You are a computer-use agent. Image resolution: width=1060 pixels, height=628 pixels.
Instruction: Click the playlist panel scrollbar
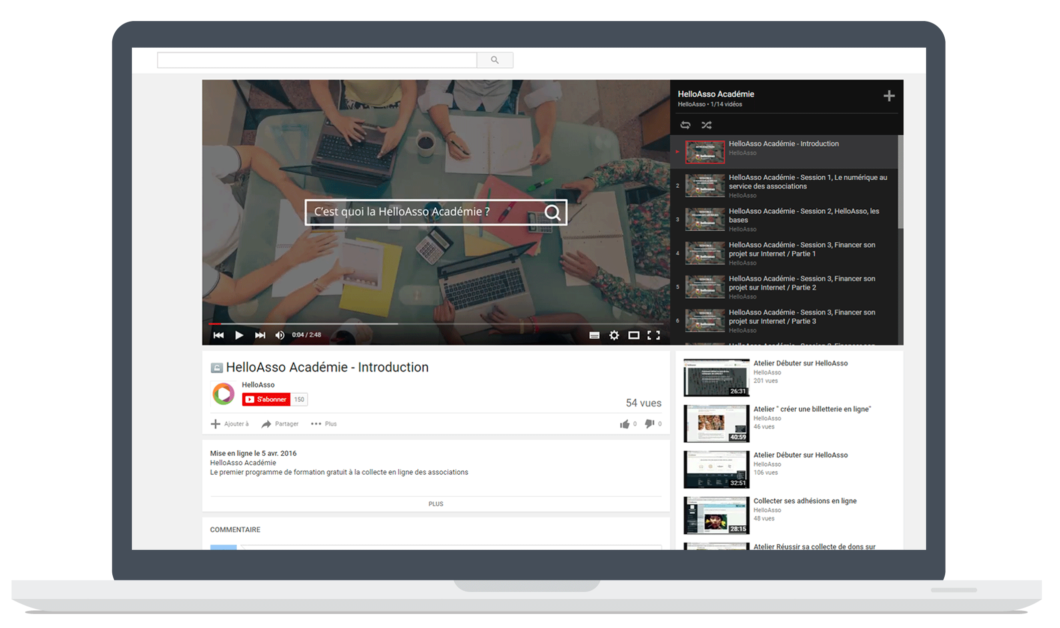pyautogui.click(x=901, y=182)
